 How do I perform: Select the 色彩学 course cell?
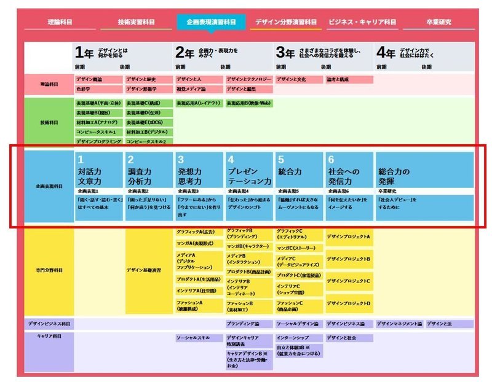pos(99,89)
